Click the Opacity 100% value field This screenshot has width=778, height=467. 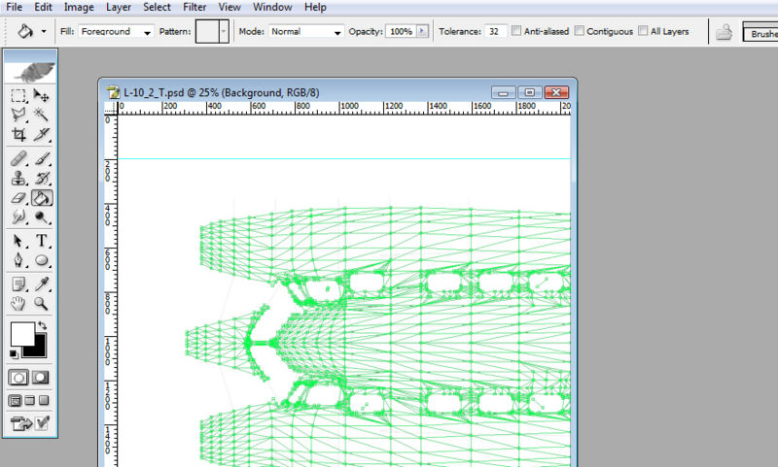(401, 31)
